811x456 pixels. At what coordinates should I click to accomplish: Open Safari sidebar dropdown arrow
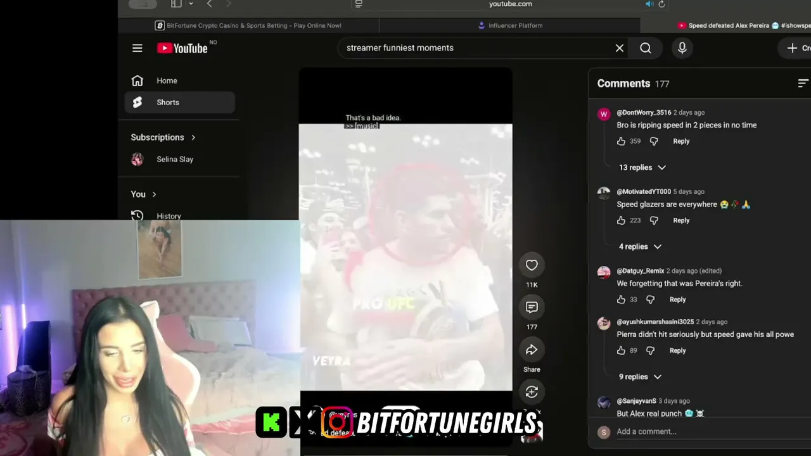pos(191,4)
